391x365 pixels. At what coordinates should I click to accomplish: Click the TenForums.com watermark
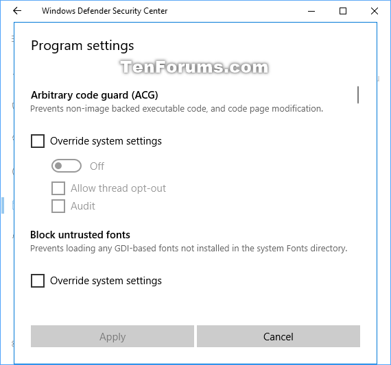coord(195,67)
